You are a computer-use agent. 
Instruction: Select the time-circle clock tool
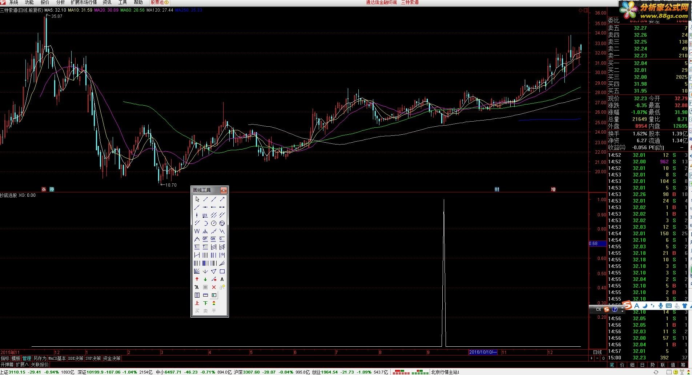click(214, 223)
